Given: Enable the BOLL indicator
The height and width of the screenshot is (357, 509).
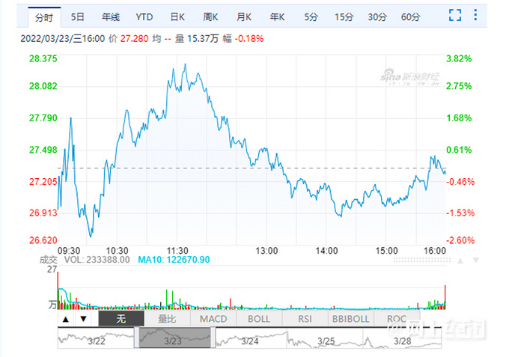Looking at the screenshot, I should [259, 319].
